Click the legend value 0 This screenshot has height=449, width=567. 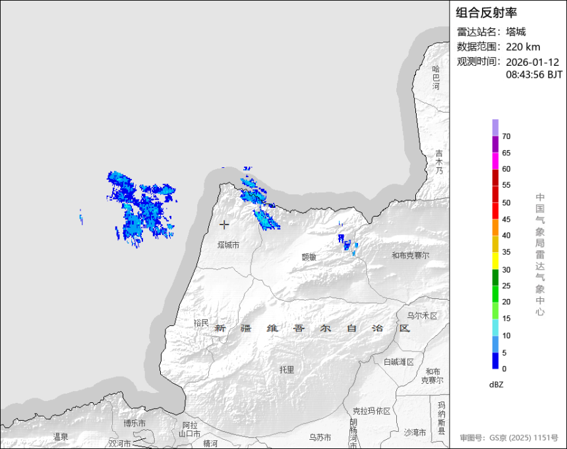[504, 369]
